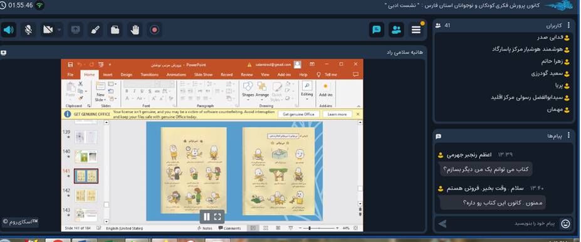This screenshot has height=242, width=581.
Task: Start session recording with record icon
Action: point(155,29)
